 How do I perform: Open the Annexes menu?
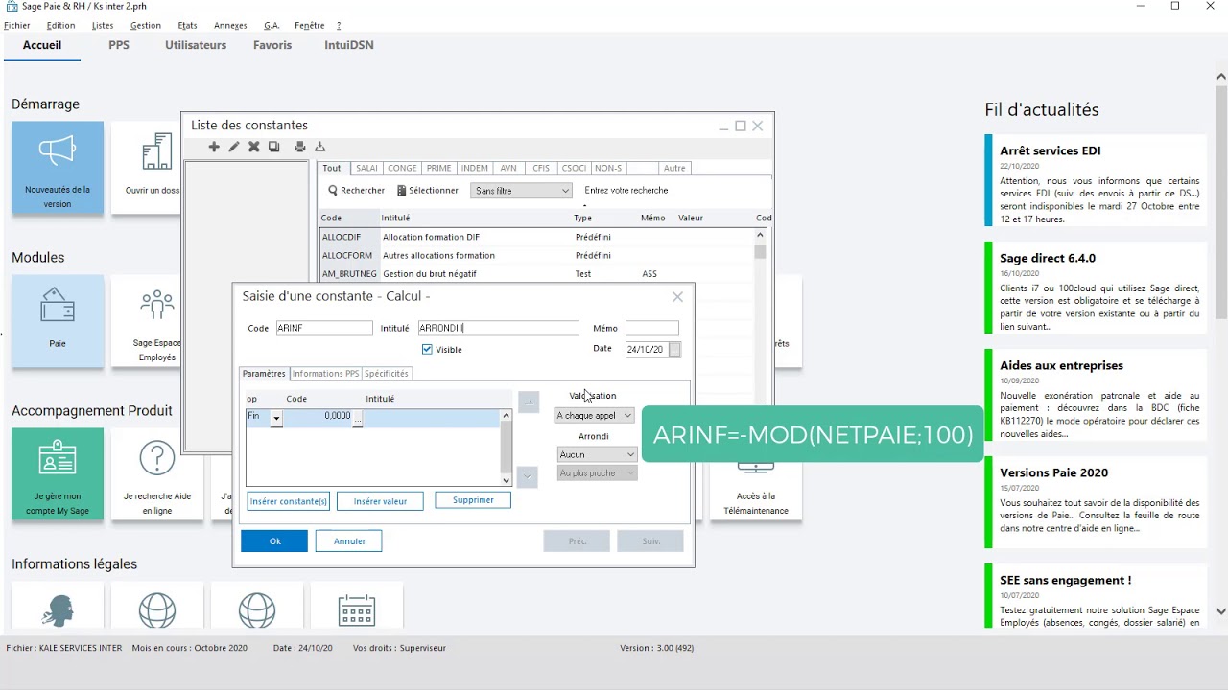230,26
